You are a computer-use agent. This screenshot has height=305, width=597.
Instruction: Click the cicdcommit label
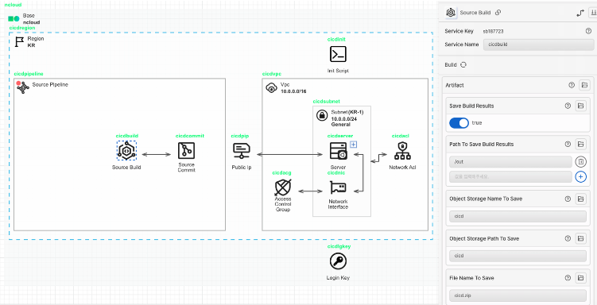click(190, 136)
